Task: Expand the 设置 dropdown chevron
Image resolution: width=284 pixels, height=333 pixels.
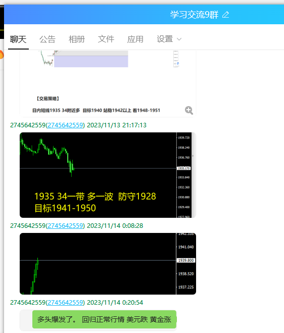Action: point(179,39)
